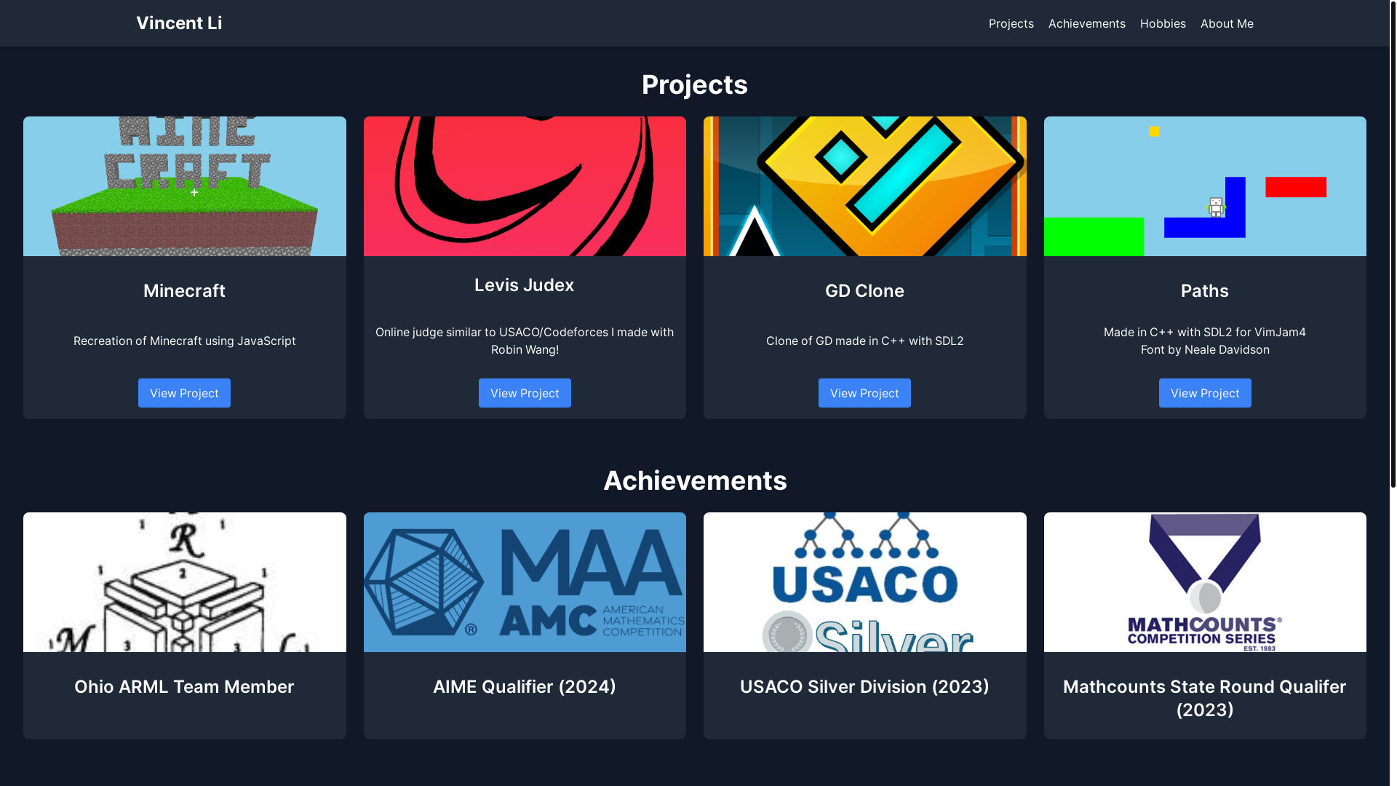Click the USACO Silver logo image
This screenshot has width=1397, height=786.
(x=865, y=582)
